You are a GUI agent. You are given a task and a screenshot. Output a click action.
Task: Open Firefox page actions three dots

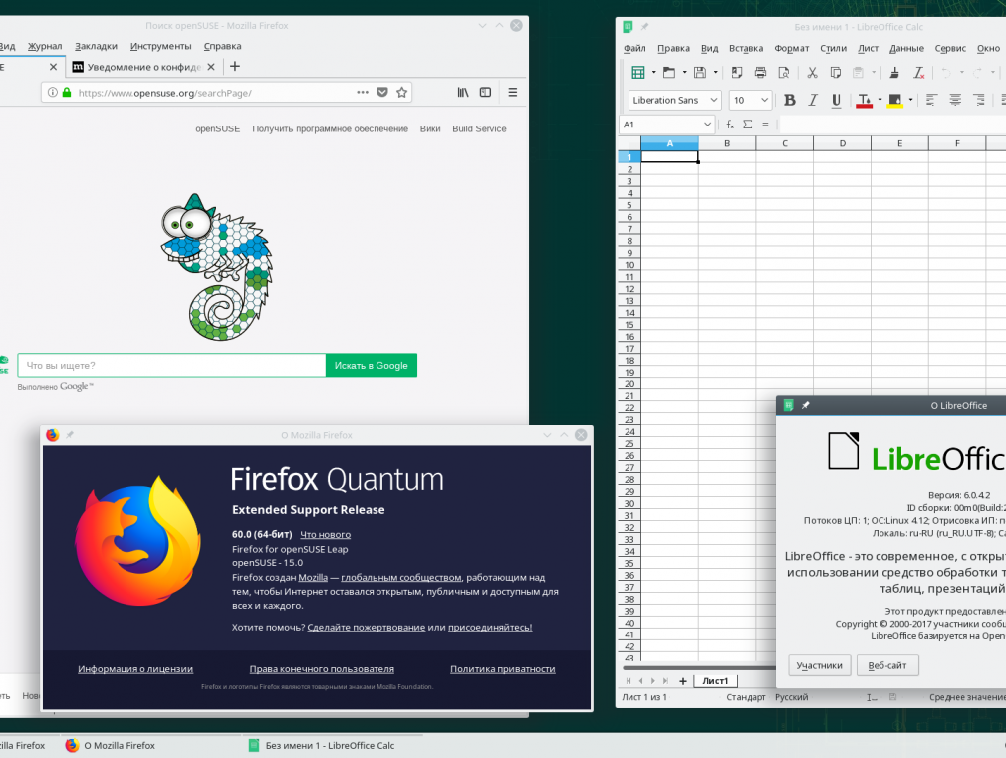tap(363, 92)
